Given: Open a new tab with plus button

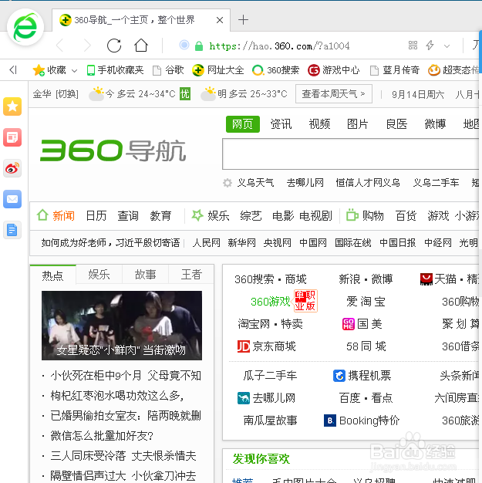Looking at the screenshot, I should pyautogui.click(x=243, y=20).
